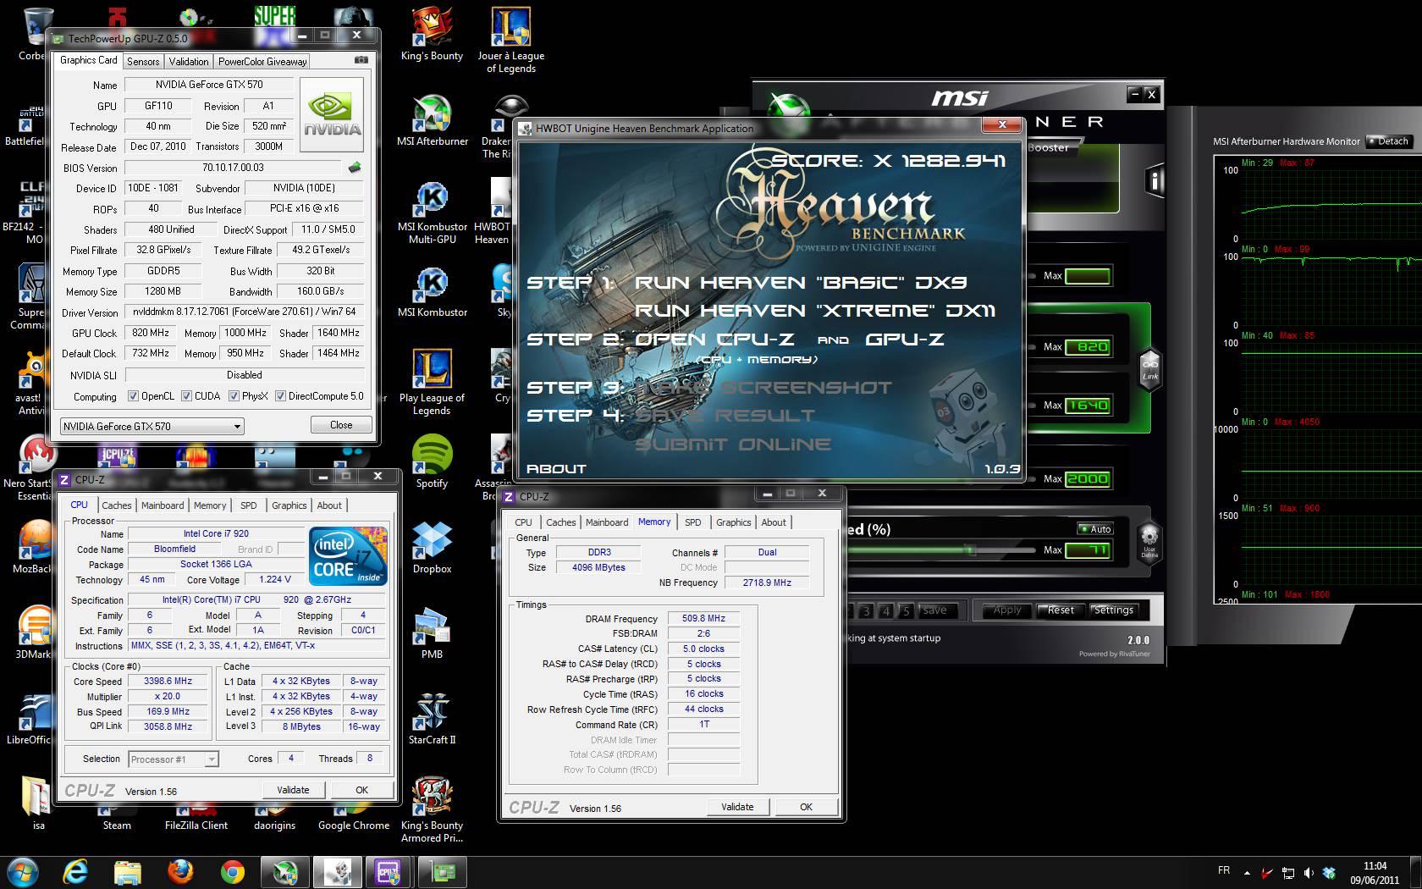1422x889 pixels.
Task: Open King's Bounty Armored Princess icon
Action: (x=432, y=810)
